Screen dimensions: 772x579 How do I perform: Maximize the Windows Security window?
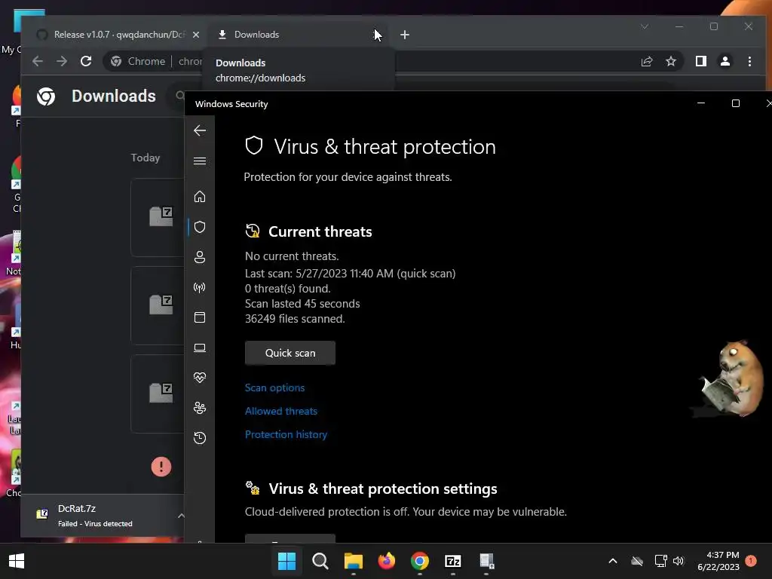[x=736, y=103]
